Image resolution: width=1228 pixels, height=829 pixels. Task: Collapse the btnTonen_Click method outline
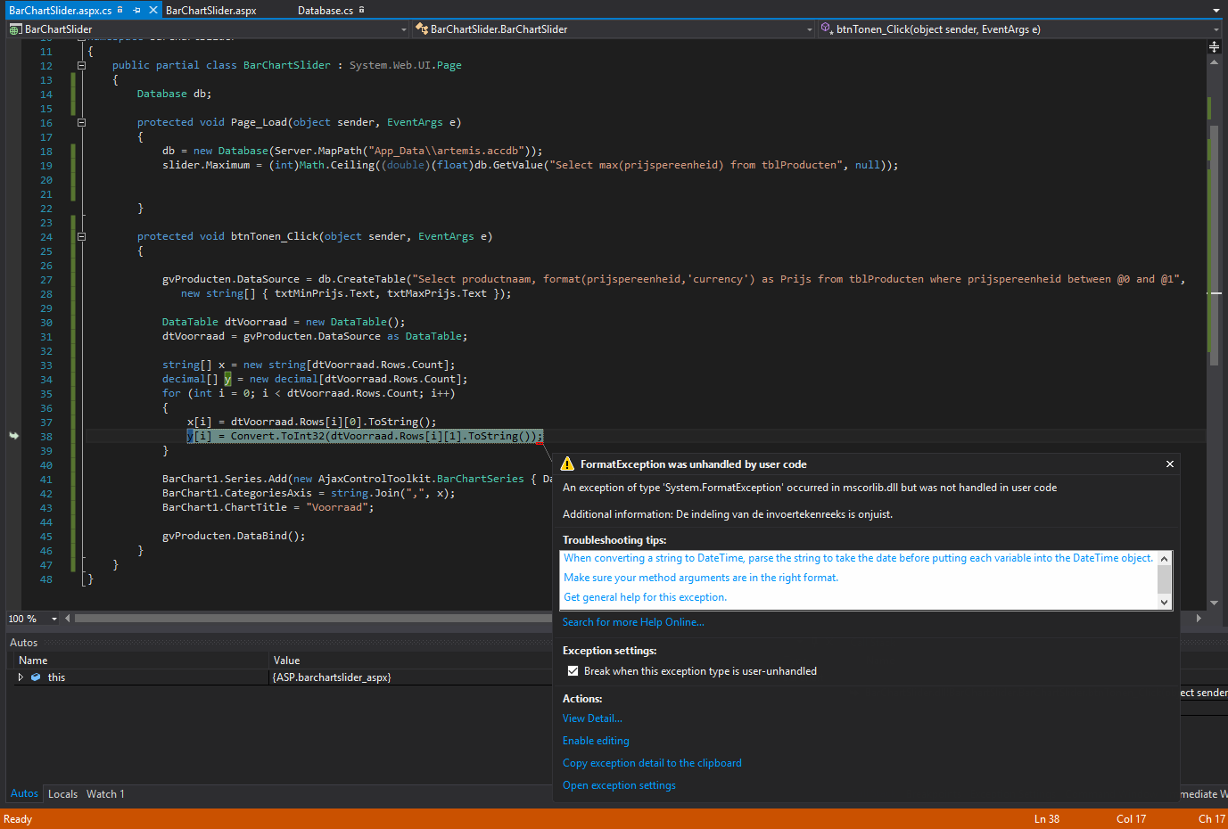pyautogui.click(x=81, y=236)
